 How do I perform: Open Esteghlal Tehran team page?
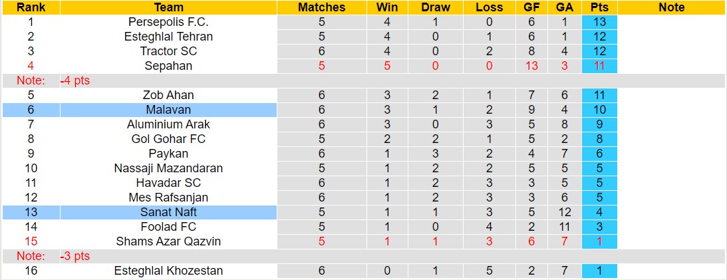point(168,37)
